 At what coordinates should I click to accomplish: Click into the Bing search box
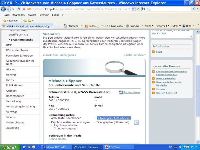[x=166, y=9]
